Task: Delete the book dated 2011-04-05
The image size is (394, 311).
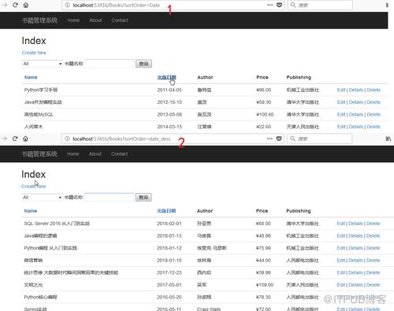Action: click(x=374, y=90)
